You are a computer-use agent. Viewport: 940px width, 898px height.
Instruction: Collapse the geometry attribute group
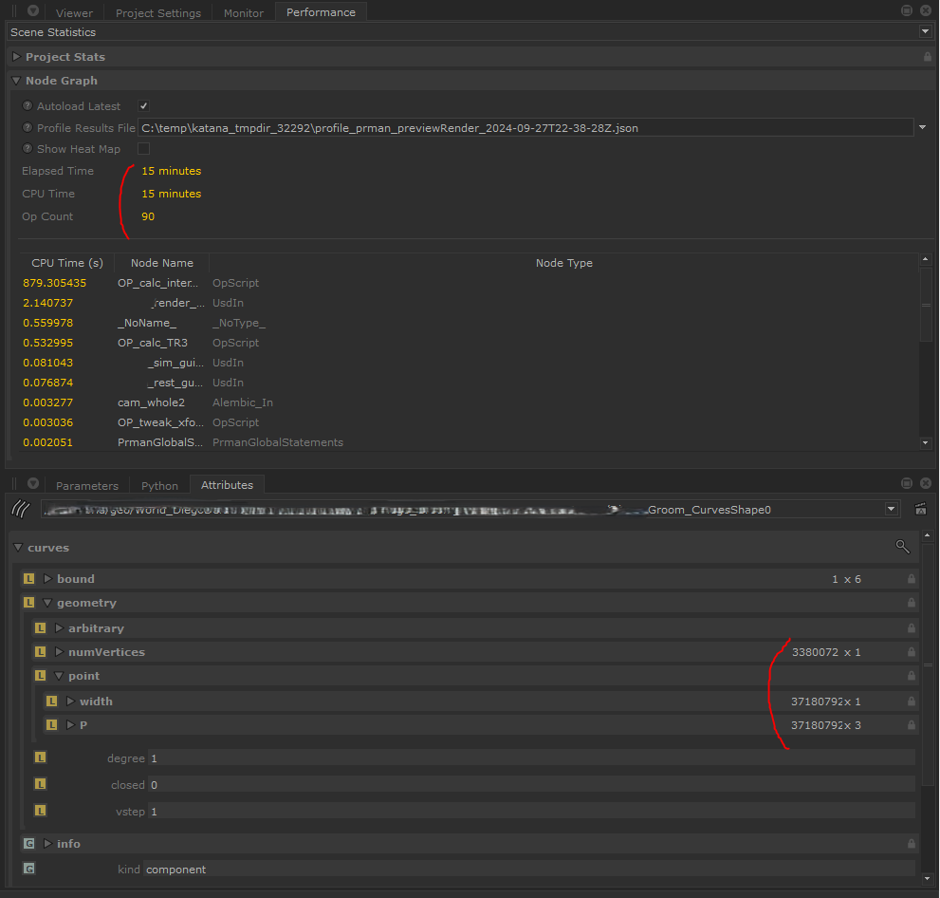(47, 603)
